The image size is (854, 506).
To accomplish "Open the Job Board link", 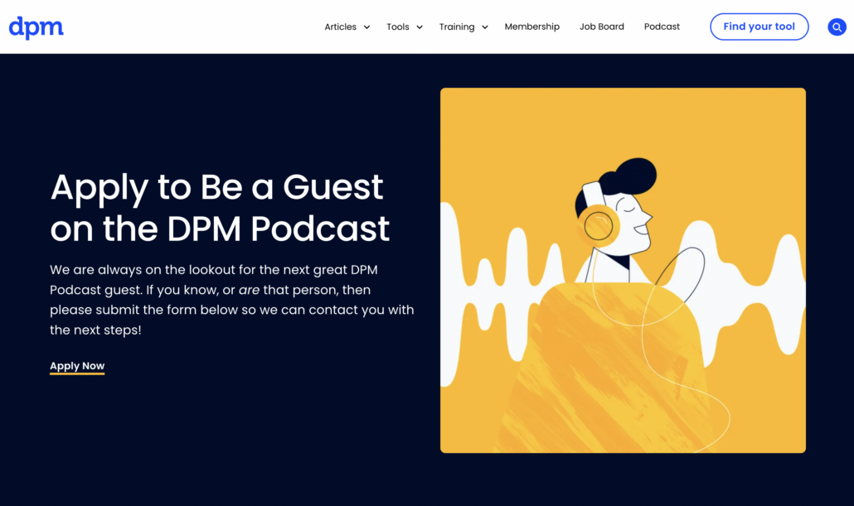I will (x=601, y=27).
